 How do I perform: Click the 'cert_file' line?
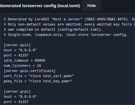click(39, 76)
